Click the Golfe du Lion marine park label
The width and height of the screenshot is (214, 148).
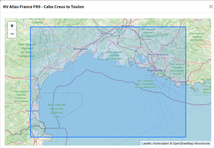pos(56,111)
